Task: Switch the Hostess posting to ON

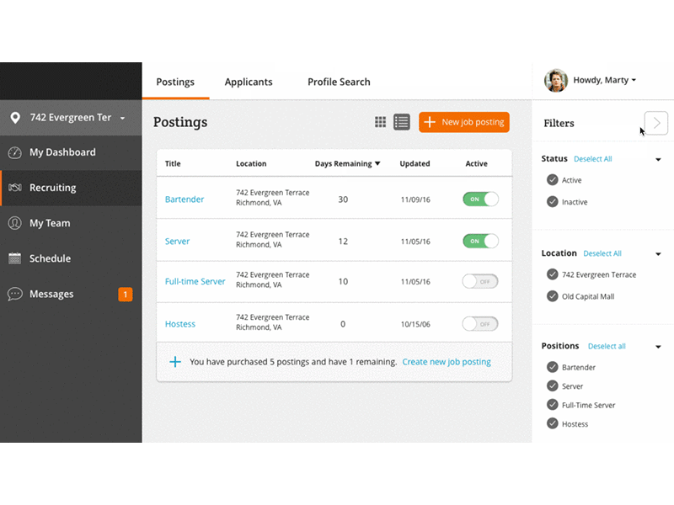Action: (479, 323)
